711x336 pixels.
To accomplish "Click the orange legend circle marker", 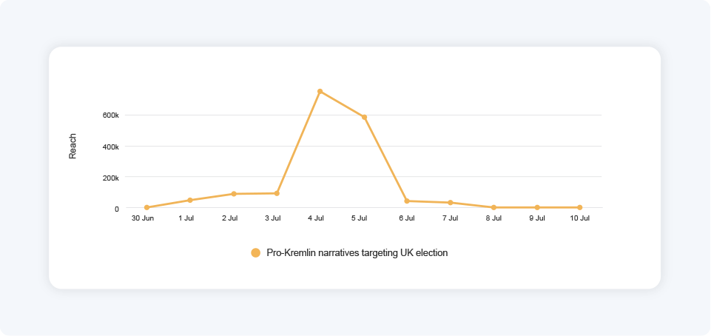I will (256, 253).
